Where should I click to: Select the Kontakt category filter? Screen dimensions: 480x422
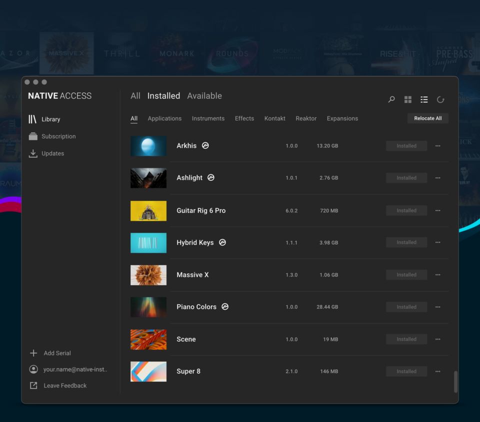pyautogui.click(x=274, y=118)
